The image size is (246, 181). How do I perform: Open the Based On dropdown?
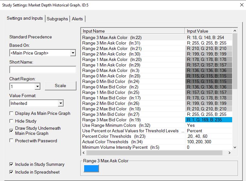73,53
